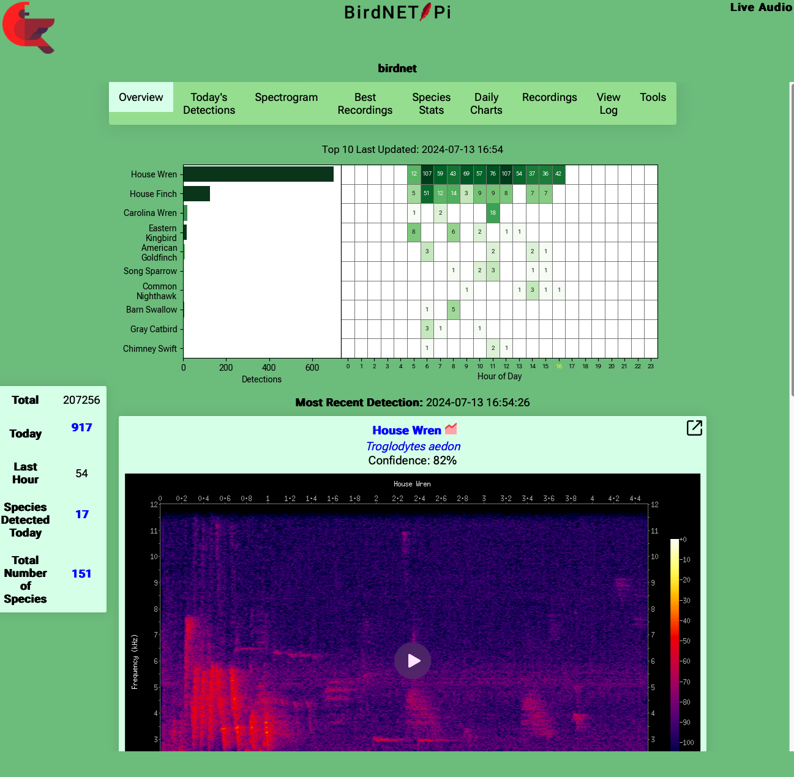
Task: Open the Tools tab
Action: click(x=653, y=97)
